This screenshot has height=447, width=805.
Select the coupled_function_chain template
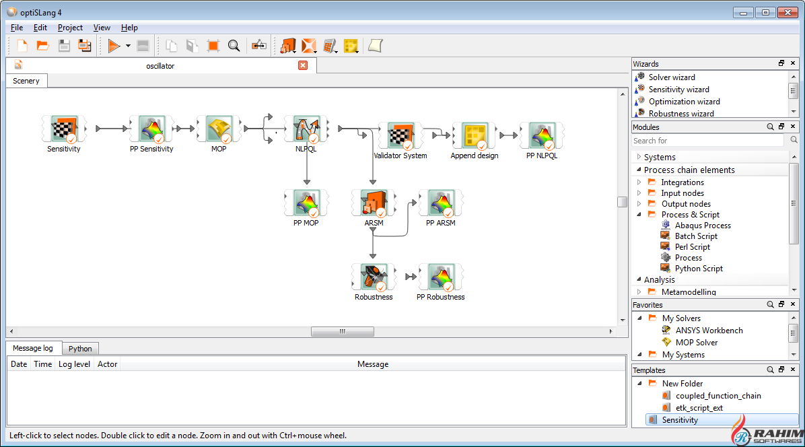pyautogui.click(x=717, y=396)
